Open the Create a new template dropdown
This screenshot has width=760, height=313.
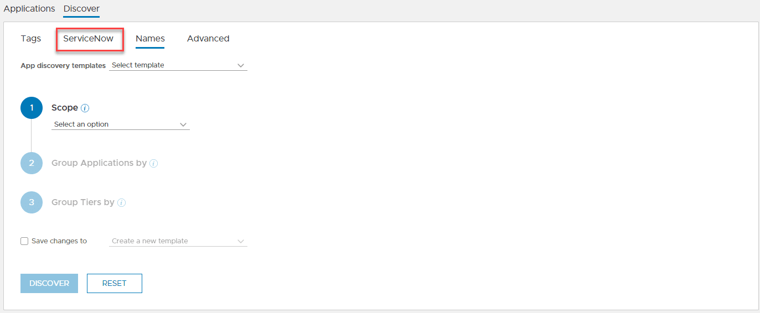click(x=178, y=241)
